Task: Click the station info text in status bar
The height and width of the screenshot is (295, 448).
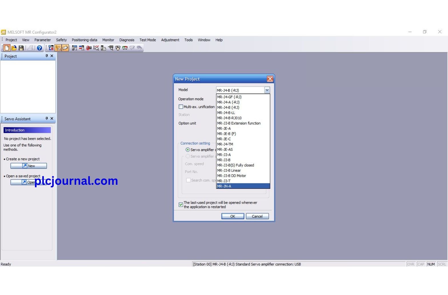Action: click(x=247, y=264)
